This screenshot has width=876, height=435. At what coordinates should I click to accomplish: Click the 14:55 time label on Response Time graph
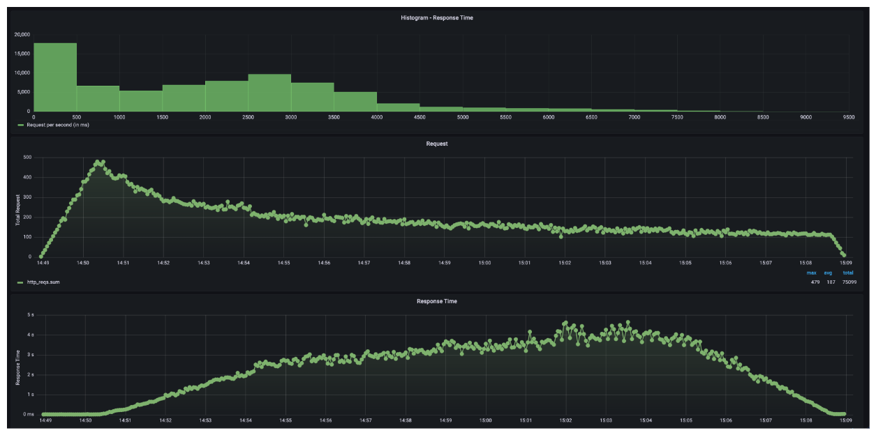[285, 420]
